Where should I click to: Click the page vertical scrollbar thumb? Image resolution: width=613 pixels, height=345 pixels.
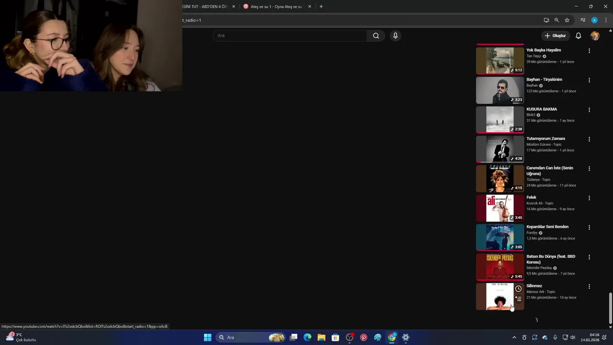click(610, 308)
